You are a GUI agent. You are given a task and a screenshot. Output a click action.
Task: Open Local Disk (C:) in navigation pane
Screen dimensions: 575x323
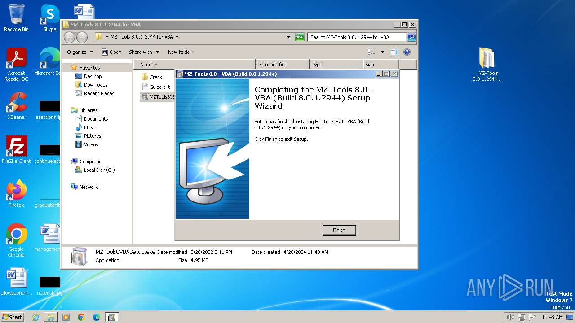(99, 170)
